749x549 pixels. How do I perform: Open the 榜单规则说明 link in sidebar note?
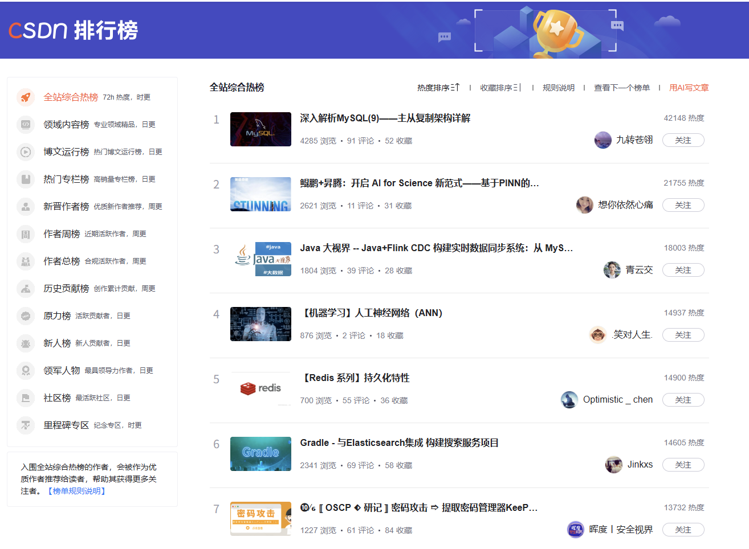tap(77, 491)
